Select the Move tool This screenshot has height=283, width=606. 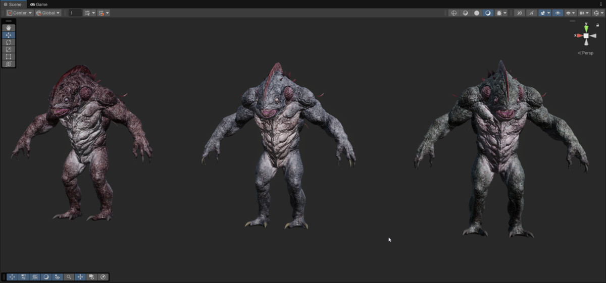click(x=9, y=35)
